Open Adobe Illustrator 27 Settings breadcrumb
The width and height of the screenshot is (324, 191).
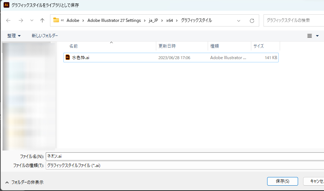[x=114, y=20]
